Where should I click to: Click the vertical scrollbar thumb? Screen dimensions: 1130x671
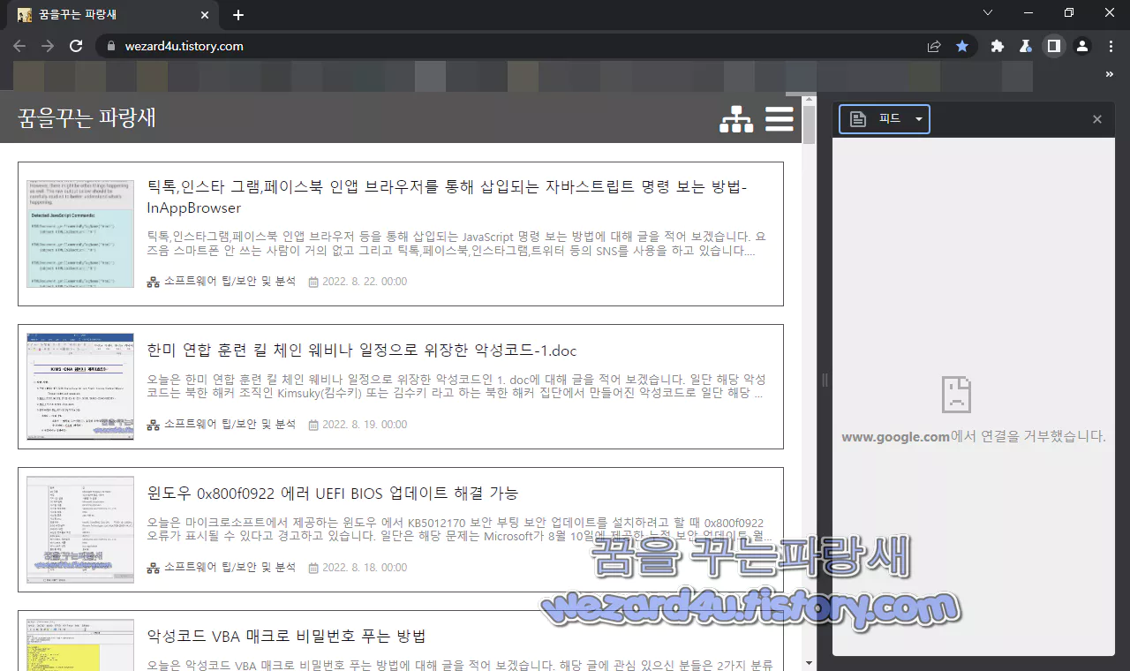(x=810, y=124)
